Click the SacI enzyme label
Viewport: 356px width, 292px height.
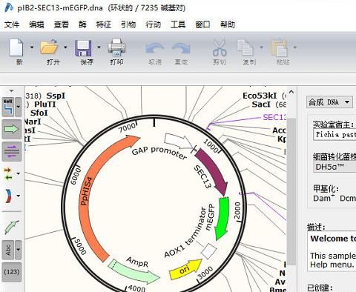(261, 104)
